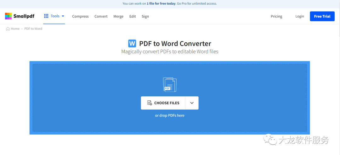Click the blue Word 'W' icon
The image size is (340, 155).
pyautogui.click(x=132, y=44)
